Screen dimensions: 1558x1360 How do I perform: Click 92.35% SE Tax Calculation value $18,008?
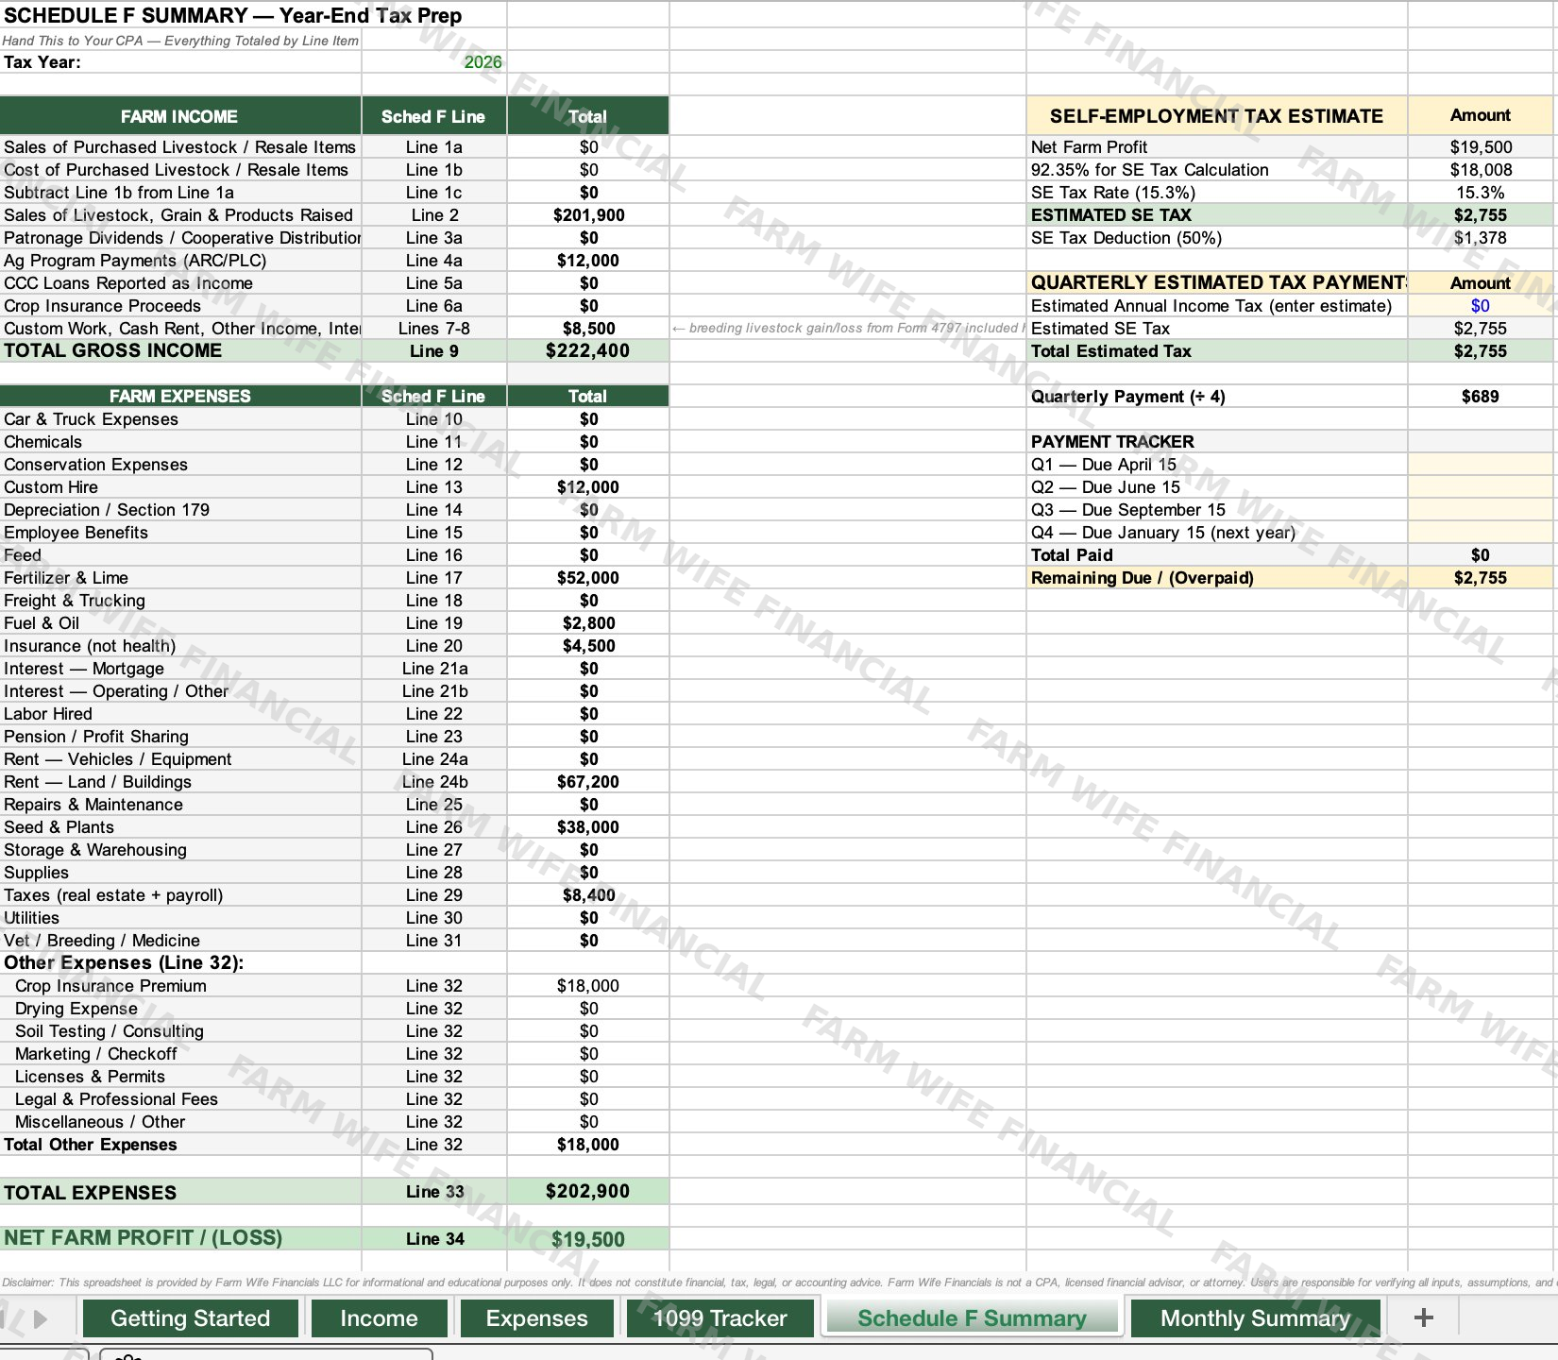[1480, 170]
